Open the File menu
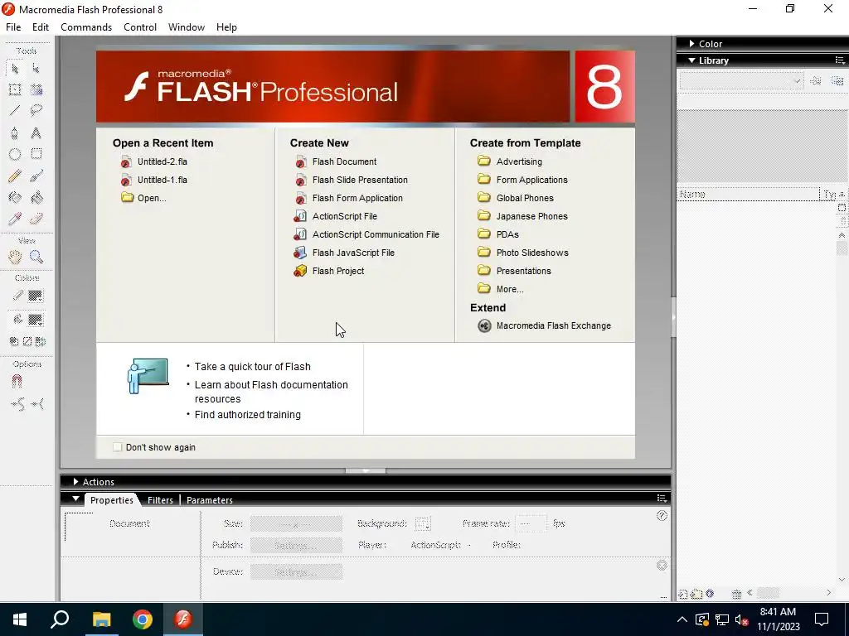Image resolution: width=849 pixels, height=636 pixels. (13, 27)
